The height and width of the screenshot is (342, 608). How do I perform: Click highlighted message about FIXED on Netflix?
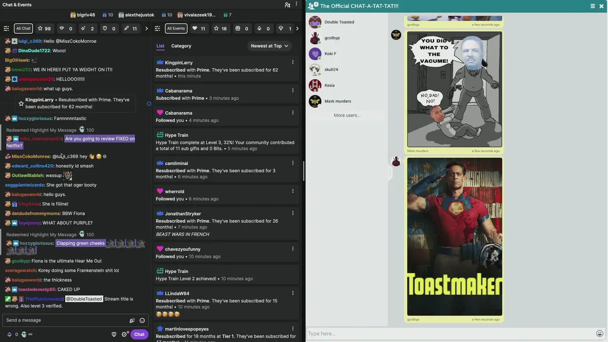[70, 142]
